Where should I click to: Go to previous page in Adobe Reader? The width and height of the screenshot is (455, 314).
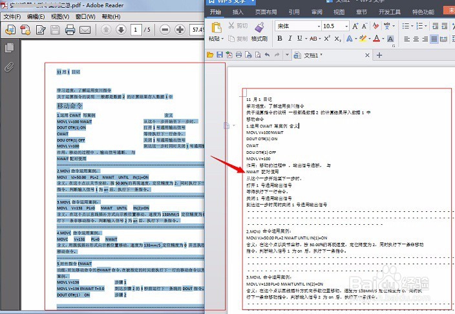tap(106, 29)
